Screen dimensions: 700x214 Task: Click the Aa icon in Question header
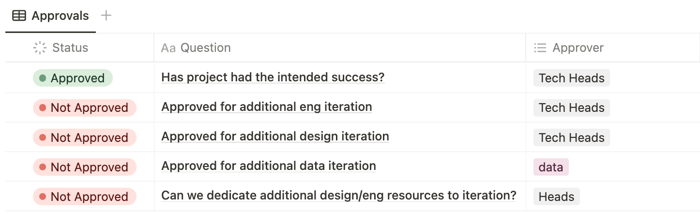pyautogui.click(x=168, y=48)
